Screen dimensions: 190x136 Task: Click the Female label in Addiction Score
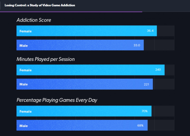click(25, 31)
